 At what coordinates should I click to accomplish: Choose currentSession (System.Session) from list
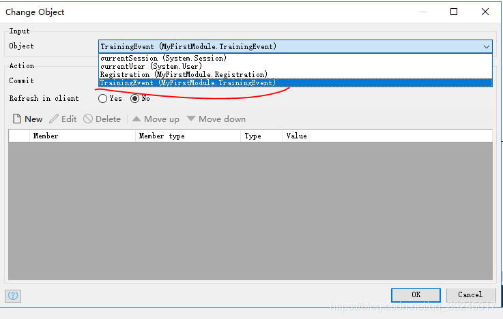164,59
